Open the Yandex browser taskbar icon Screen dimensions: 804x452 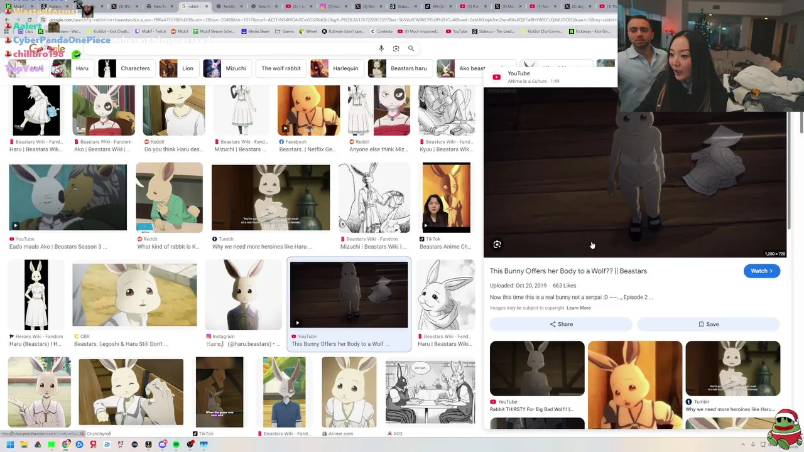click(x=93, y=444)
